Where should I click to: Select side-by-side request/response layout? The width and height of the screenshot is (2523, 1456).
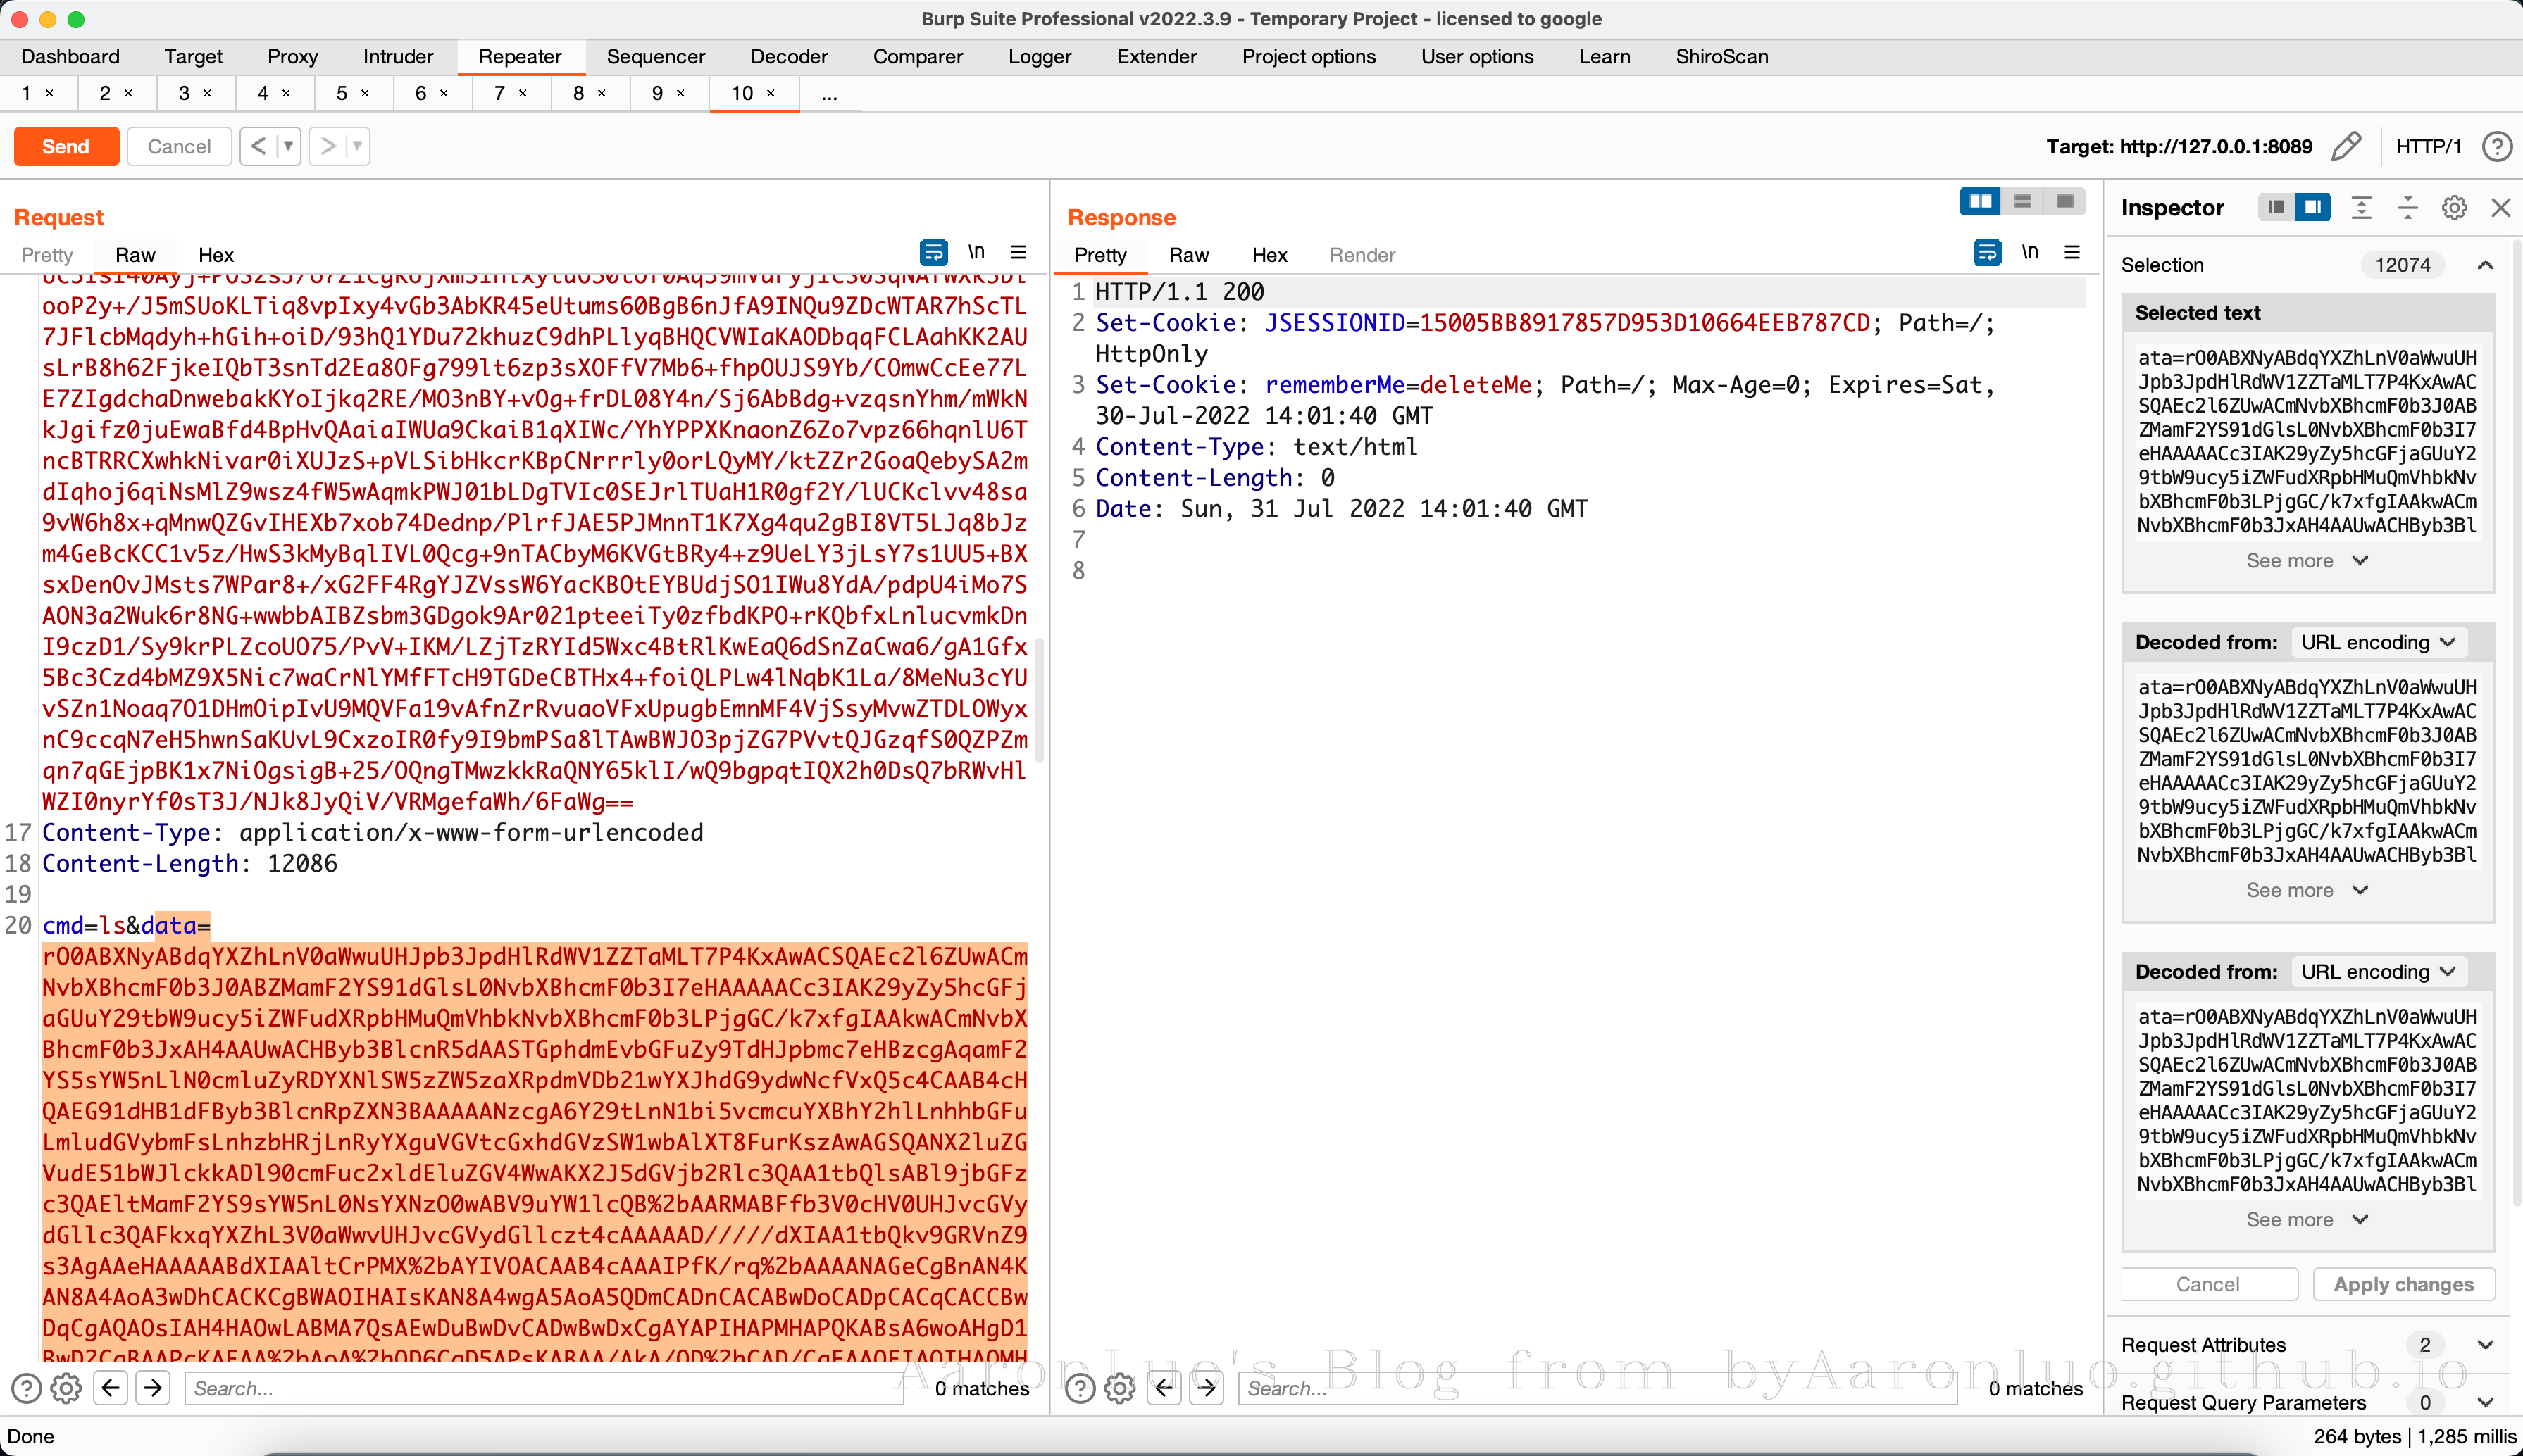tap(1980, 201)
